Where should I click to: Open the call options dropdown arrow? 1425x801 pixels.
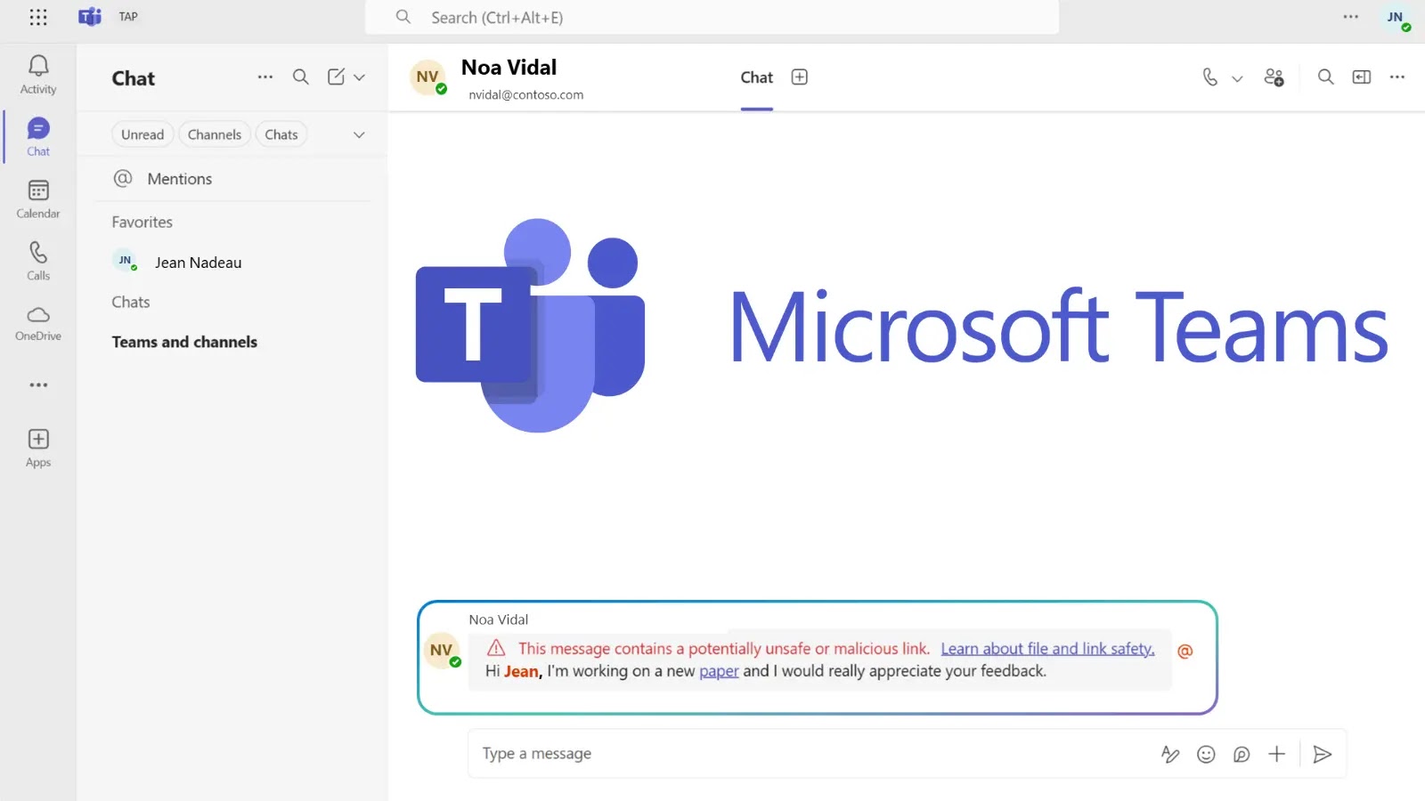pyautogui.click(x=1237, y=78)
